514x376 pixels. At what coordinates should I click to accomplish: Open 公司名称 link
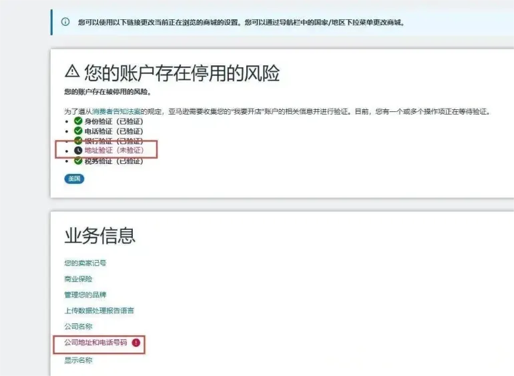point(78,326)
